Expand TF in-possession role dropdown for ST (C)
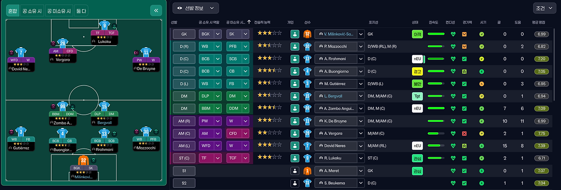561x190 pixels. click(218, 158)
